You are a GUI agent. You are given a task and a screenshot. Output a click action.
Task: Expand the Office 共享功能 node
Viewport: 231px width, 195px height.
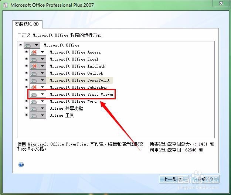tap(26, 108)
